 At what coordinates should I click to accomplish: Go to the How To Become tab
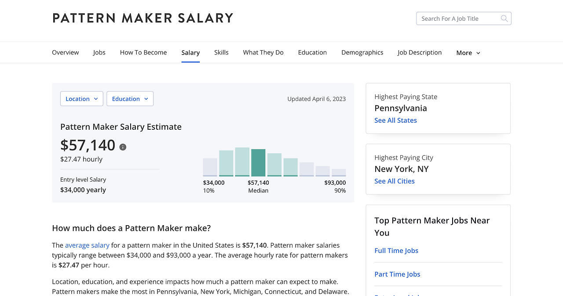pyautogui.click(x=143, y=52)
